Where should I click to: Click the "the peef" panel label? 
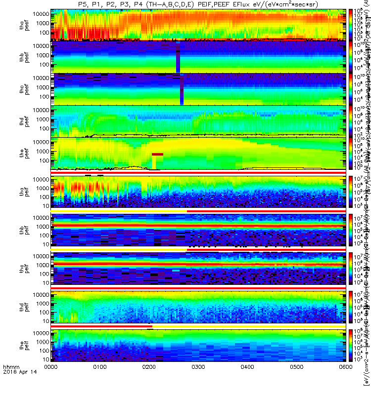24,154
